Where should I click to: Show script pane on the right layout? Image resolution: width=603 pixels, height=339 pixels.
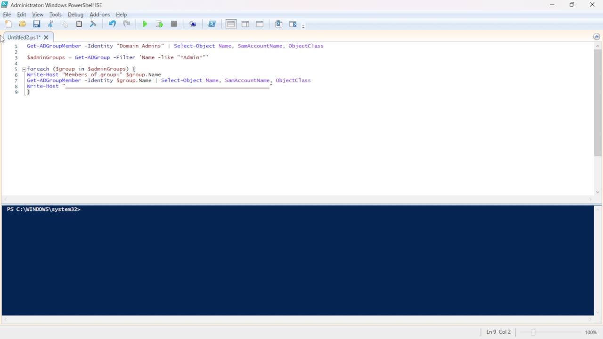point(245,24)
